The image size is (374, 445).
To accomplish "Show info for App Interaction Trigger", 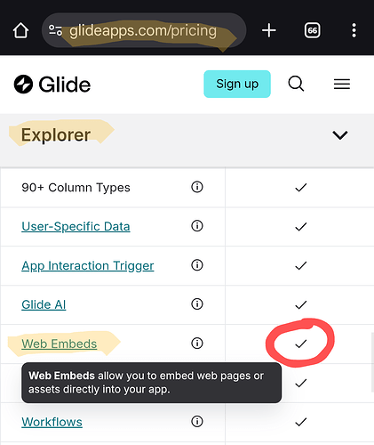I will pyautogui.click(x=197, y=265).
